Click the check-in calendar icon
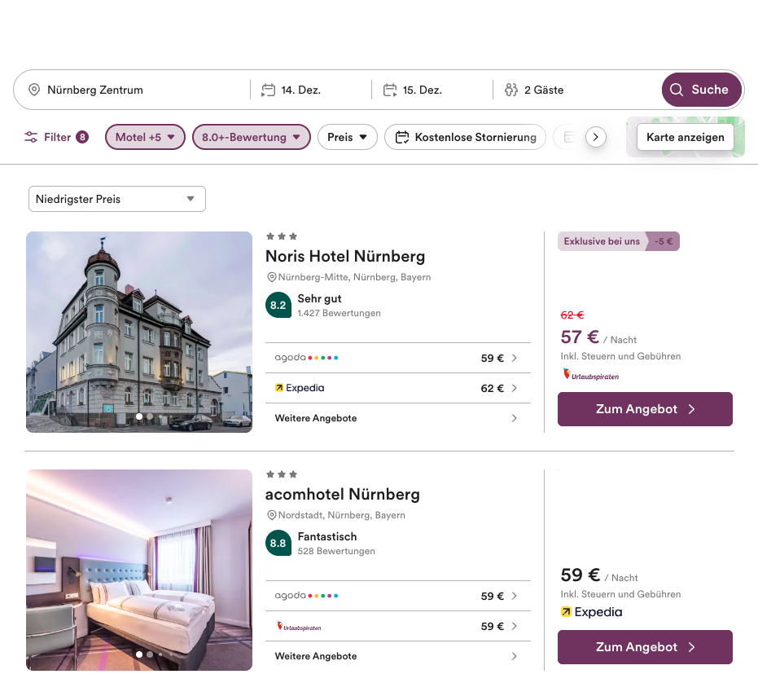 tap(269, 90)
